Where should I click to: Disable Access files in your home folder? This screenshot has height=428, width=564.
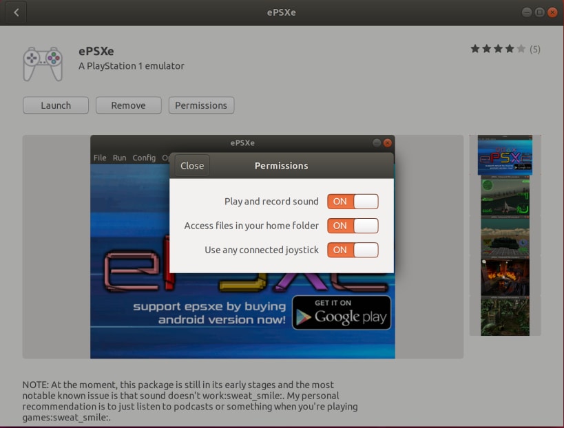tap(353, 225)
